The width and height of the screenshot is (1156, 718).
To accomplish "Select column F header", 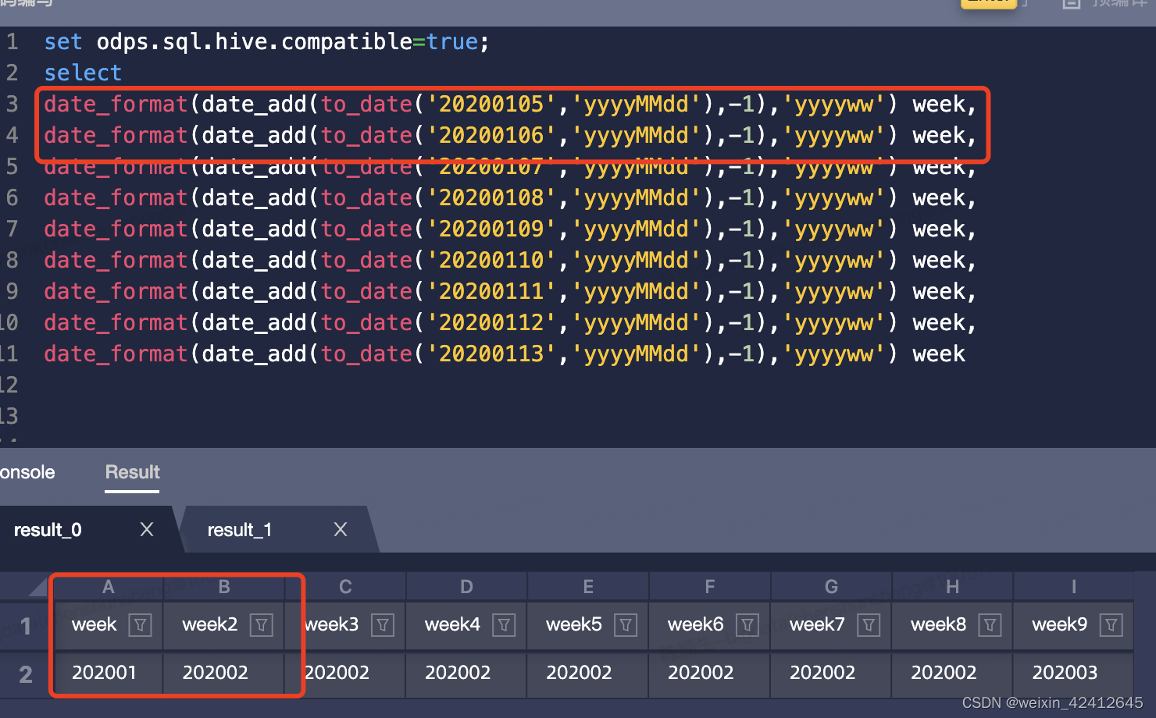I will tap(709, 587).
